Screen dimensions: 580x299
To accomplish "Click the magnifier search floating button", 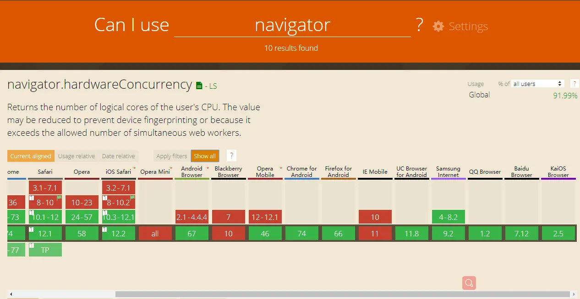I will click(x=469, y=283).
